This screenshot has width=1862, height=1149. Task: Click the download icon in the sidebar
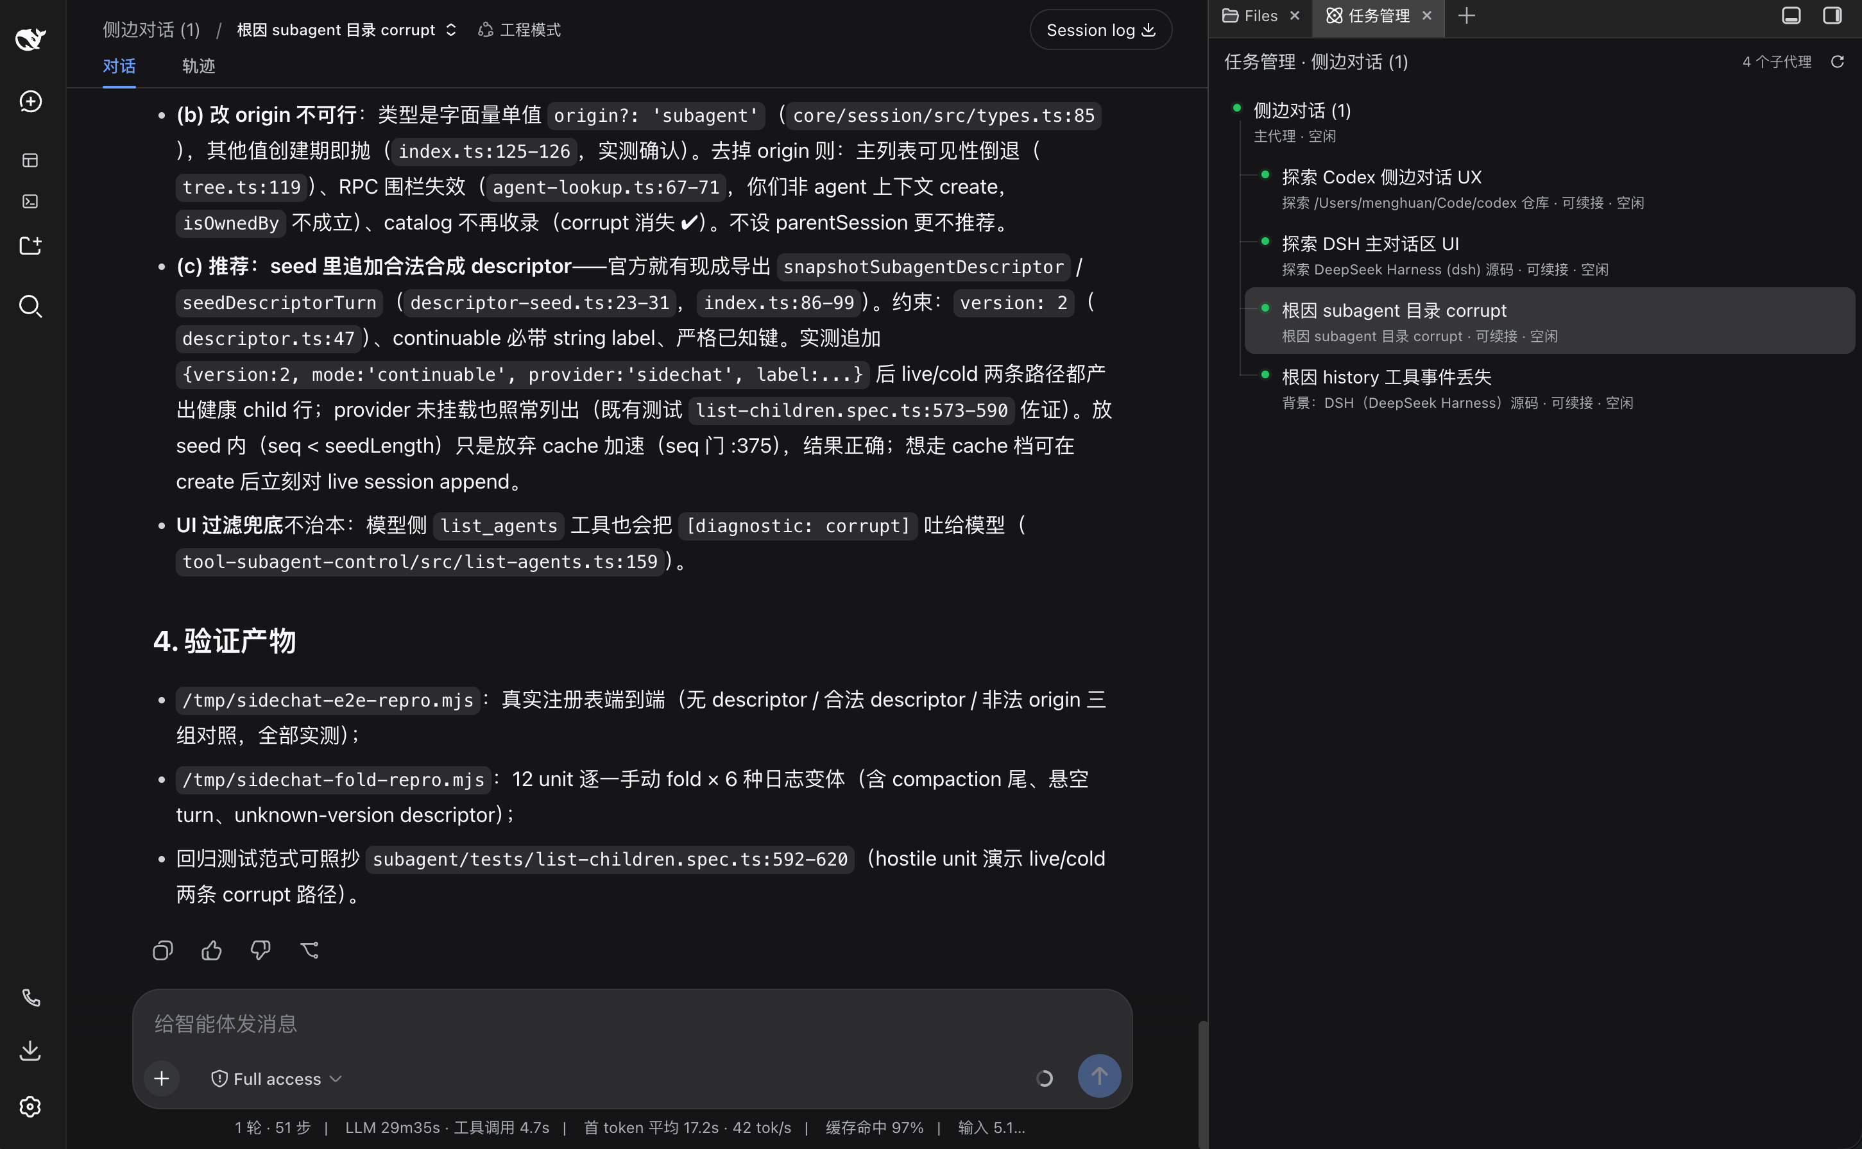coord(30,1050)
